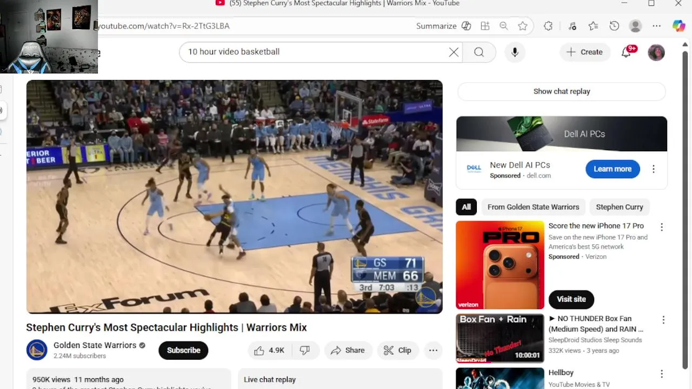Click the Dell AI PCs banner image
This screenshot has width=692, height=389.
pyautogui.click(x=562, y=134)
